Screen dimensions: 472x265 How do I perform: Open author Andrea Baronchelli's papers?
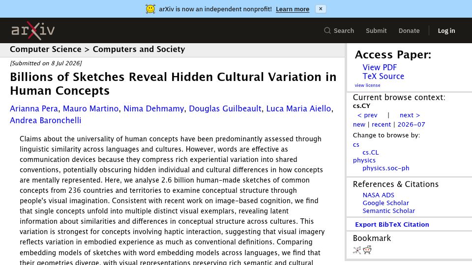pos(45,120)
